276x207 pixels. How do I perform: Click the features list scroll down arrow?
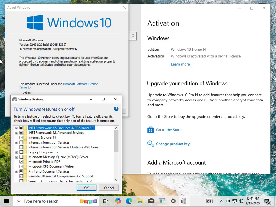click(116, 180)
